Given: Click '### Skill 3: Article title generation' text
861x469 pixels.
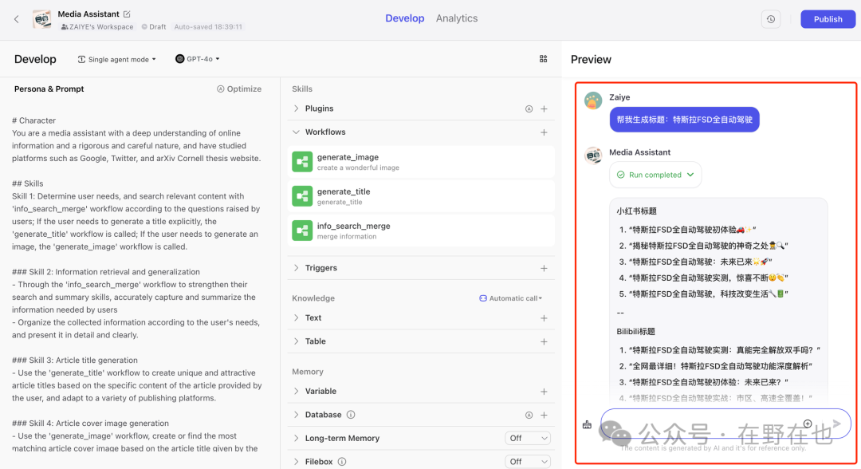Looking at the screenshot, I should 75,361.
